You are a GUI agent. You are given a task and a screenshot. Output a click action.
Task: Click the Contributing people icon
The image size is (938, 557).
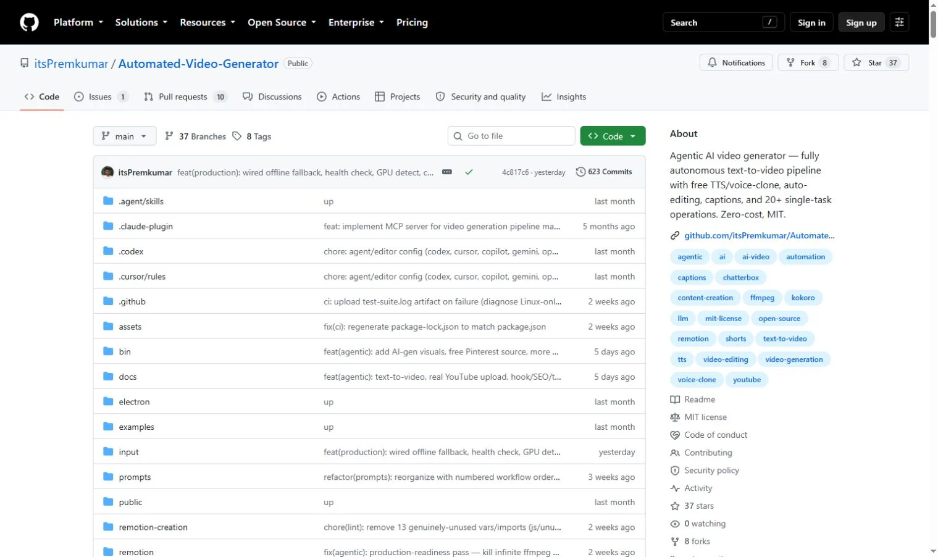tap(675, 453)
